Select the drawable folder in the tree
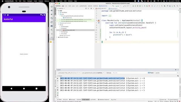Image resolution: width=181 pixels, height=102 pixels. coord(65,27)
